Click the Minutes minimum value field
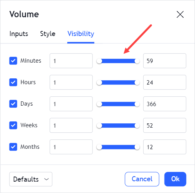Screen dimensions: 195x193 (71, 61)
